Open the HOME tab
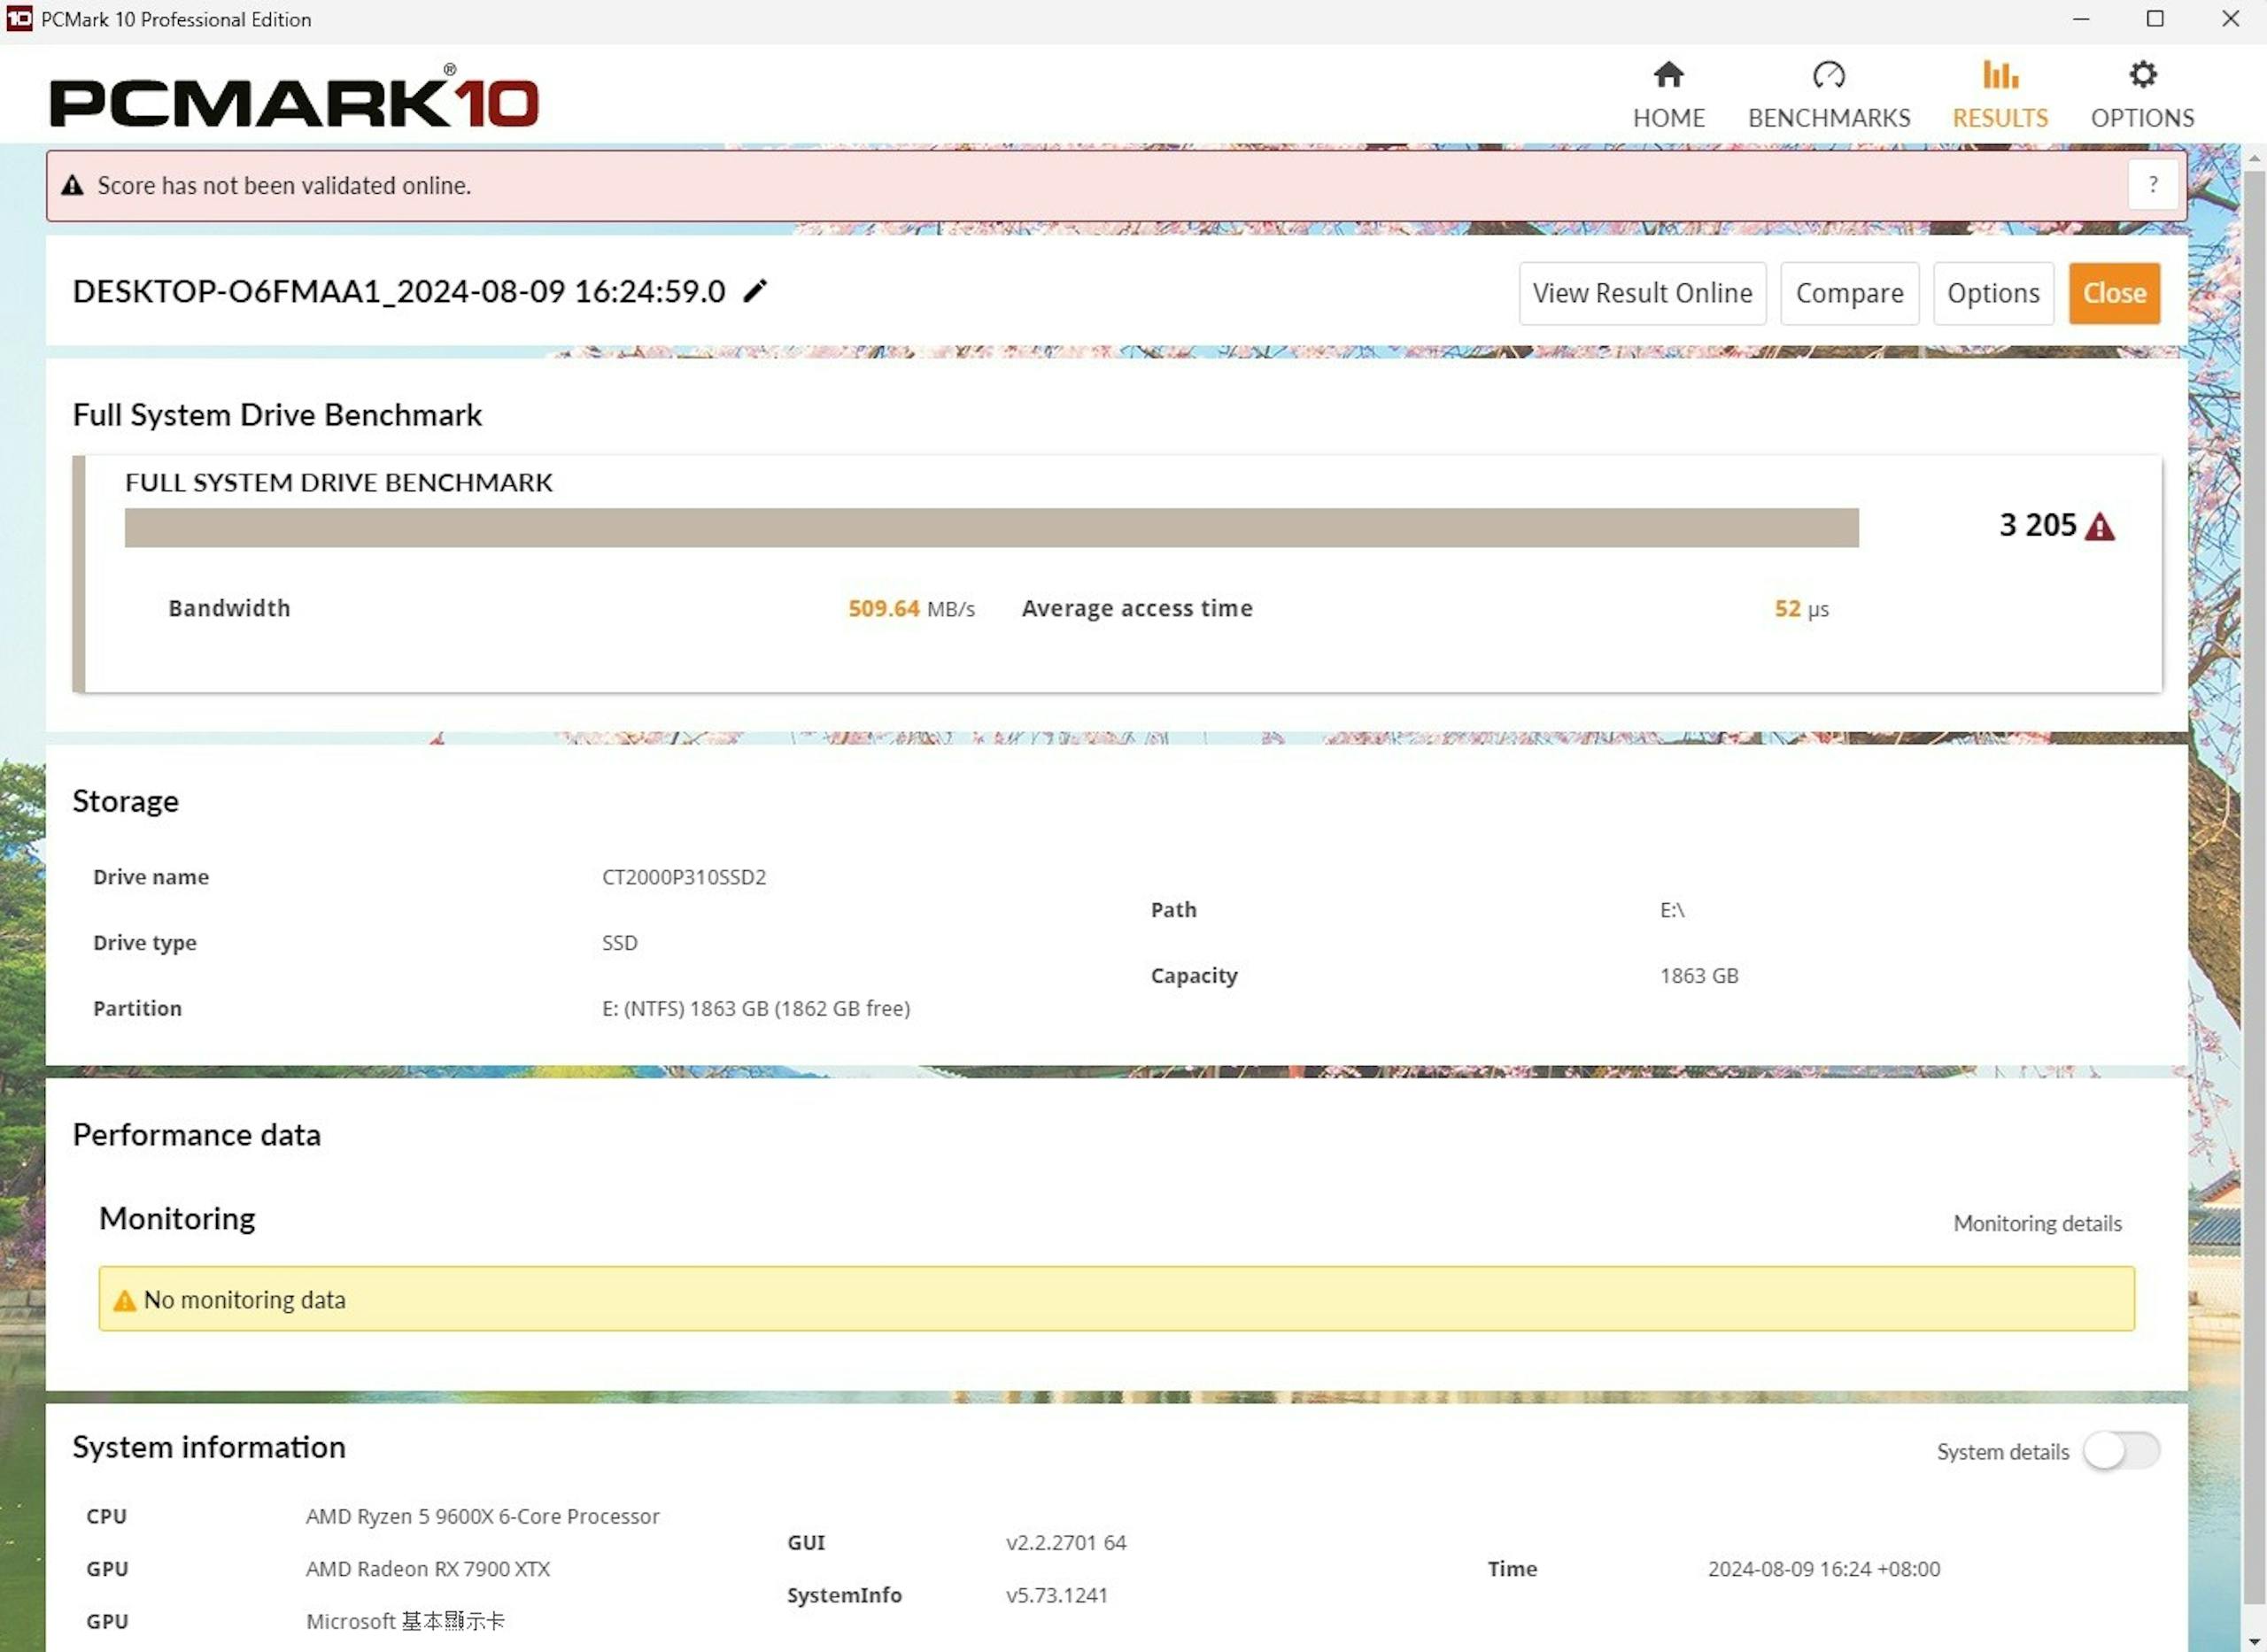The width and height of the screenshot is (2267, 1652). (x=1668, y=96)
